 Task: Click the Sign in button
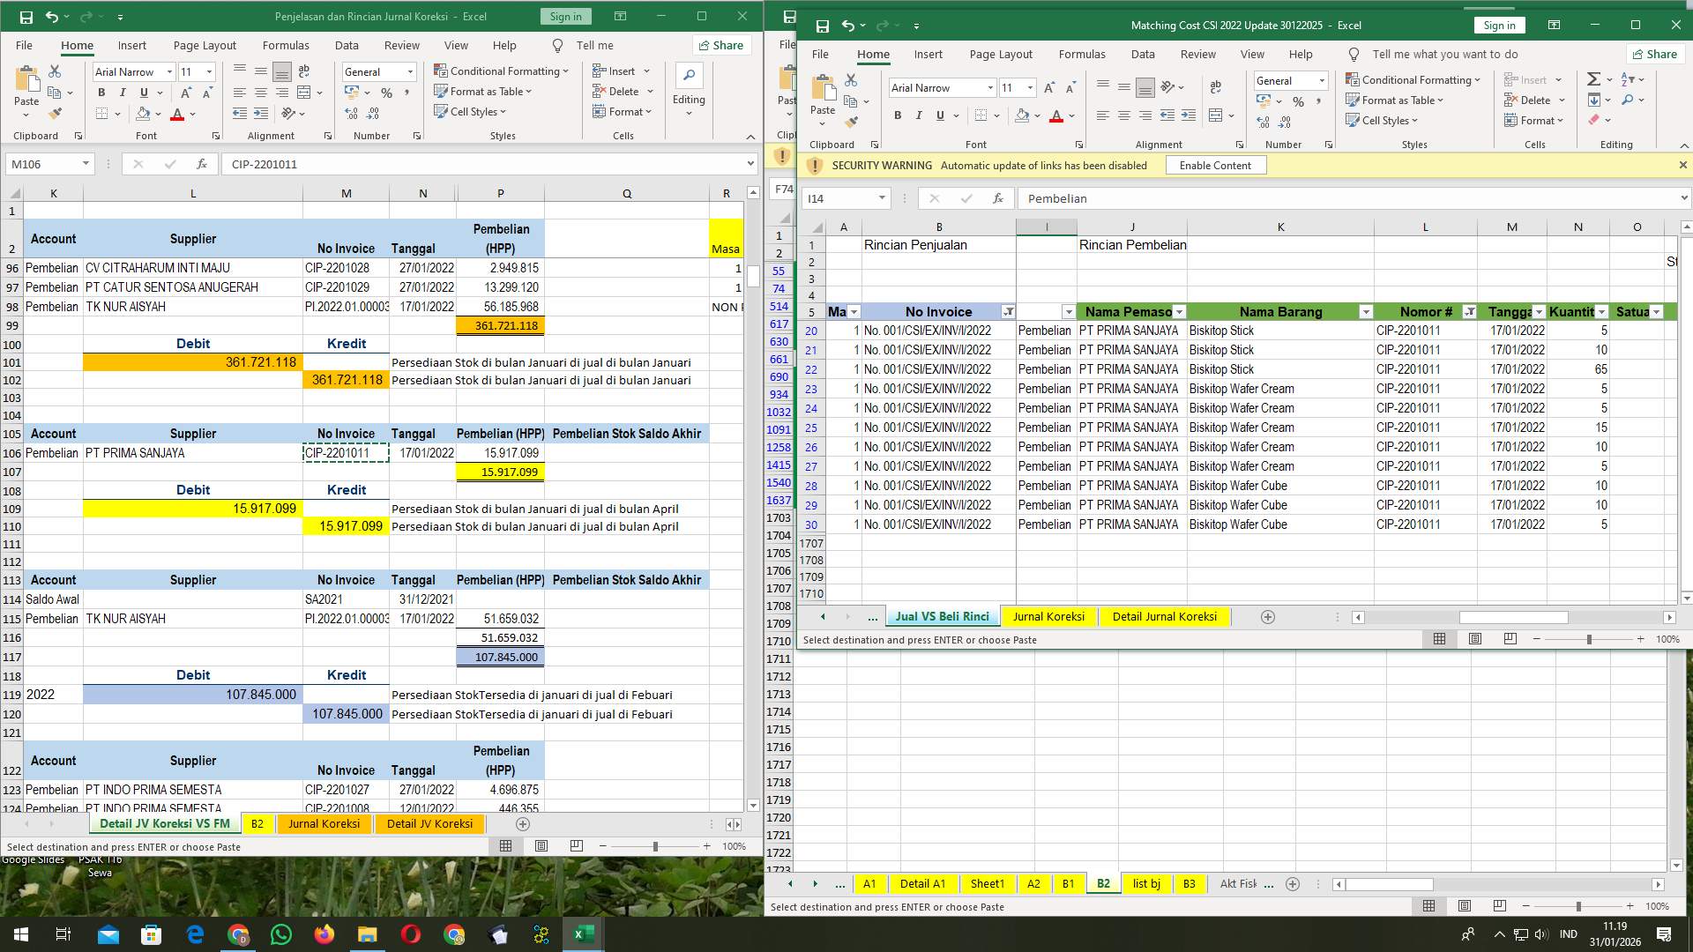point(1499,25)
